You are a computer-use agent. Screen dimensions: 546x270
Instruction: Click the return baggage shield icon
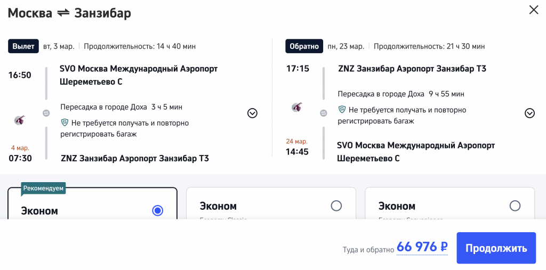[342, 110]
